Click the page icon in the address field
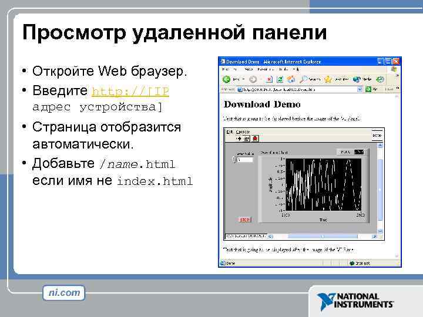 coord(240,89)
